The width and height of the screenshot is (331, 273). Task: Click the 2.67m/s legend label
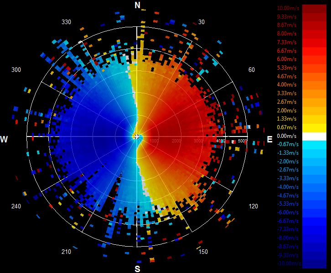[x=287, y=102]
